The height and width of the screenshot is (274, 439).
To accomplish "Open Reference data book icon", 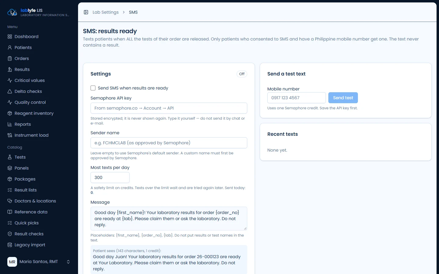I will (10, 212).
